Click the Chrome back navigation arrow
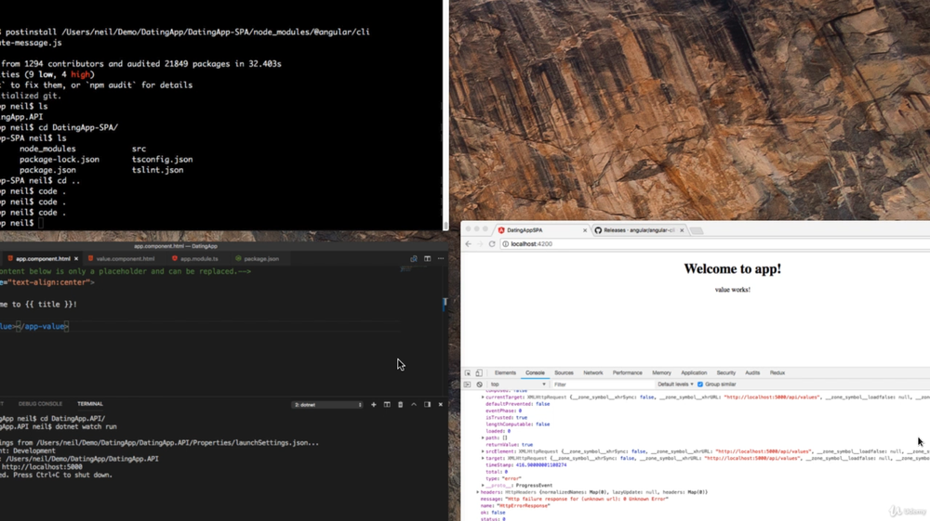 click(x=469, y=244)
